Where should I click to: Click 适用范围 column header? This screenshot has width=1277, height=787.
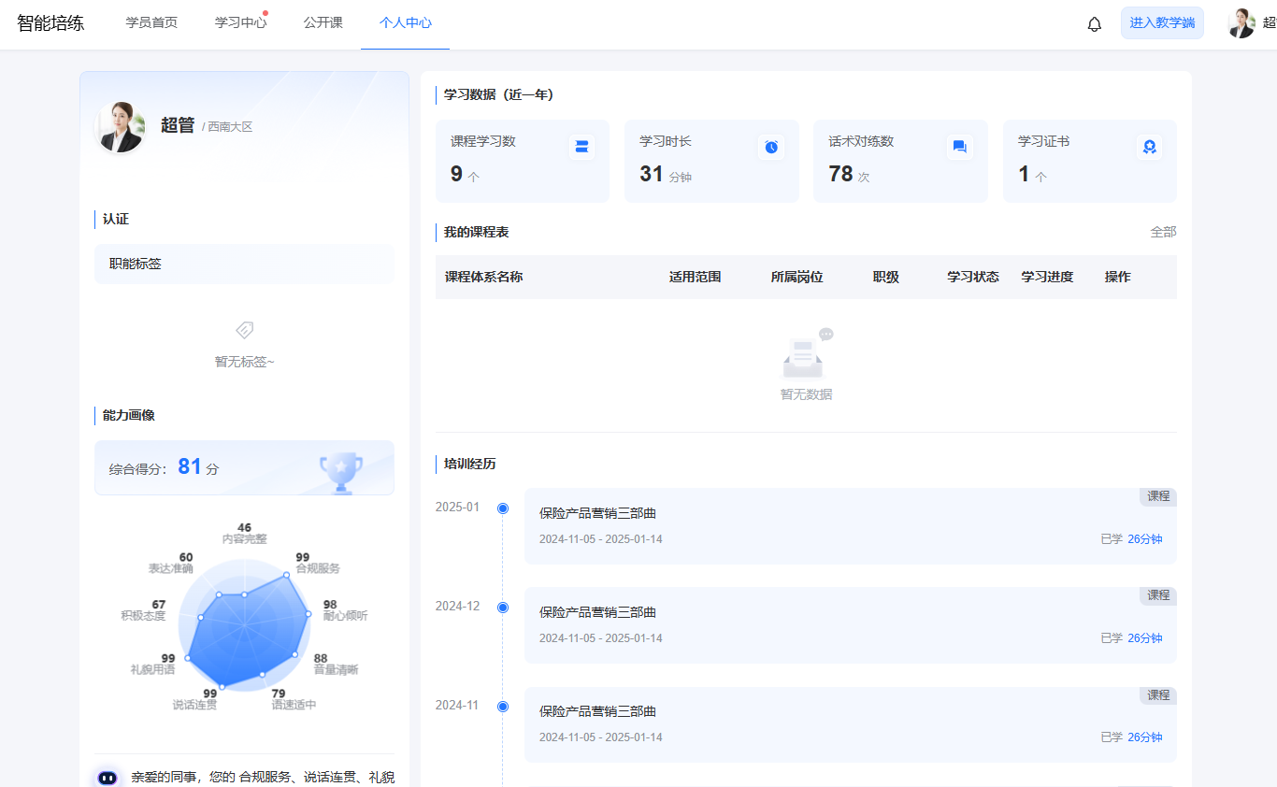coord(695,278)
